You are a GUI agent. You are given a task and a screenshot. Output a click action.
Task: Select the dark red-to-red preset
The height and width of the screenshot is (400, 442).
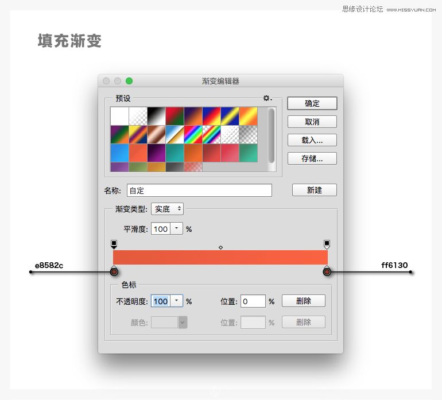[211, 153]
